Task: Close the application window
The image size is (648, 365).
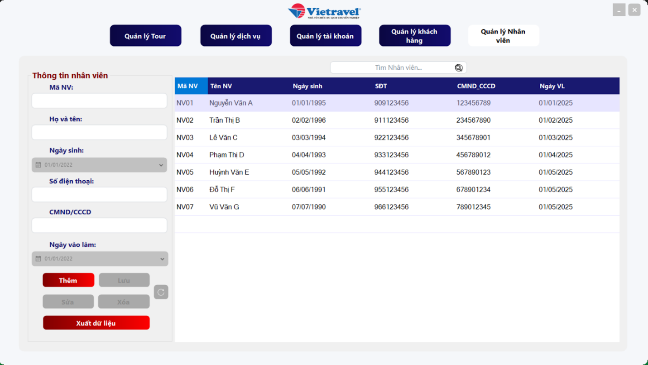Action: 634,10
